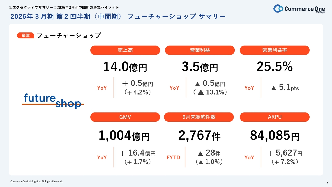Click the 3.5億円 operating profit figure
332x187 pixels.
click(x=200, y=67)
